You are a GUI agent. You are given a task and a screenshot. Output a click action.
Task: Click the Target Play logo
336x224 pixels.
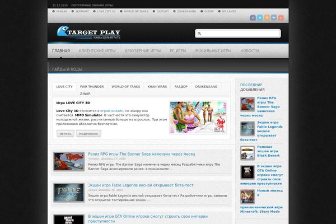(88, 32)
